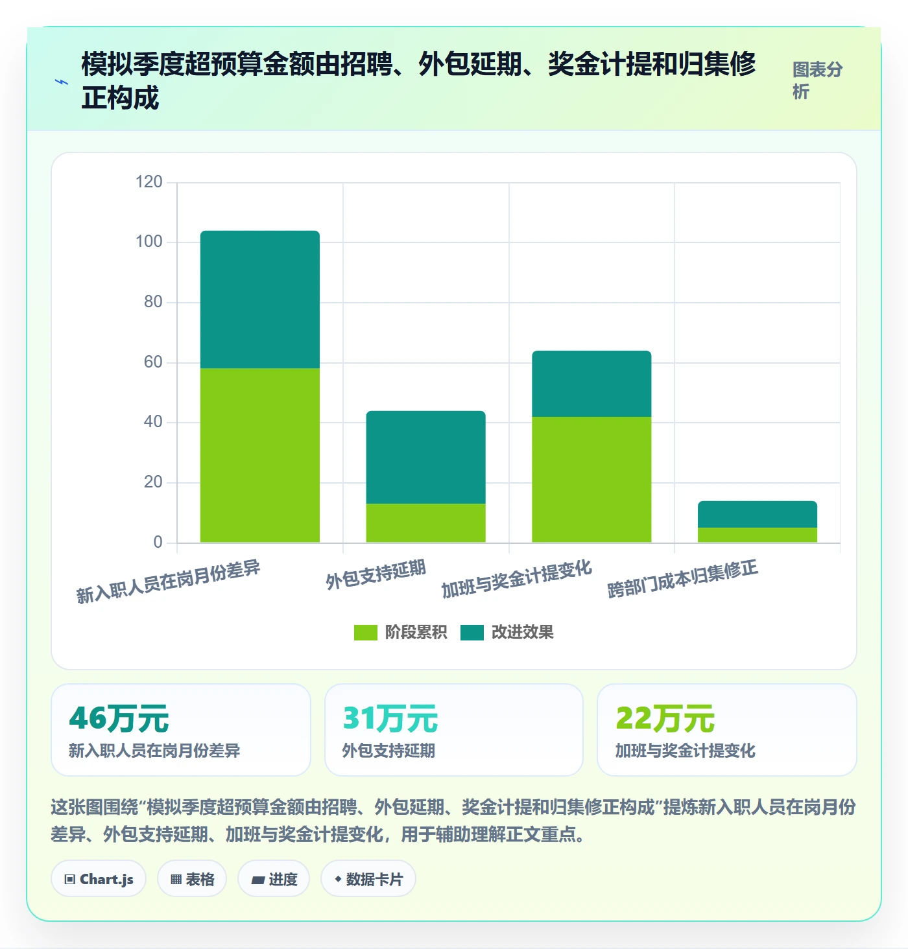Click the chart title heading text
The image size is (908, 949).
coord(419,81)
